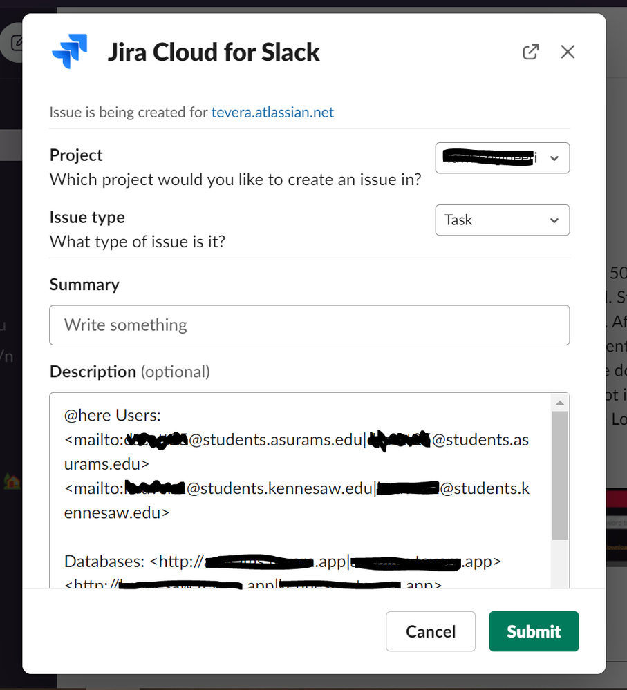Click the 'Databases:' text in the description
Viewport: 627px width, 690px height.
(x=104, y=562)
